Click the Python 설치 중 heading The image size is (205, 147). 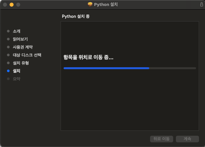(x=76, y=17)
